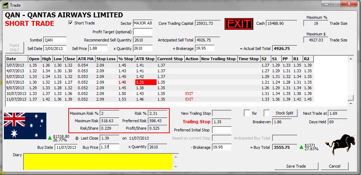Click the sell x Quantity field 2610
361x175 pixels.
(x=143, y=48)
